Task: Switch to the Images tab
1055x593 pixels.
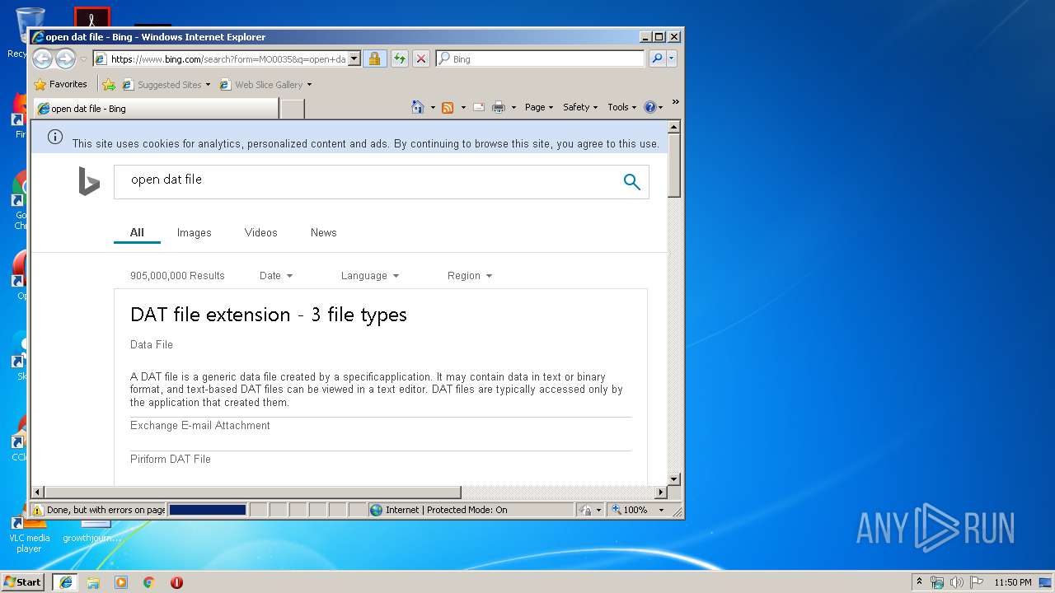Action: coord(195,233)
